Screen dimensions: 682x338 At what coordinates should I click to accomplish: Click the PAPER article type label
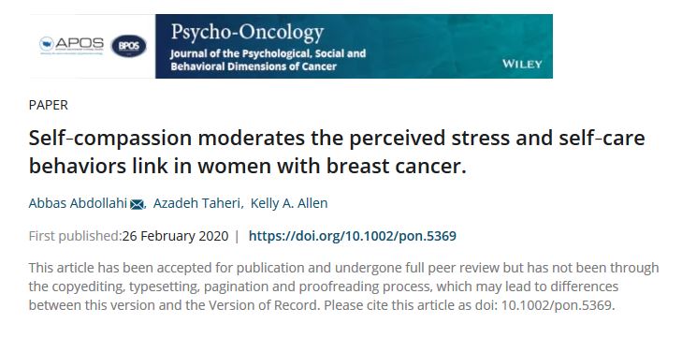click(x=49, y=105)
